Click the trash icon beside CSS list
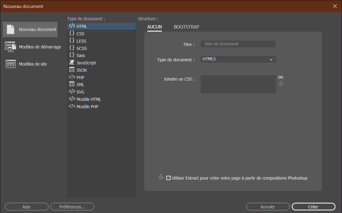342x213 pixels. [x=281, y=84]
